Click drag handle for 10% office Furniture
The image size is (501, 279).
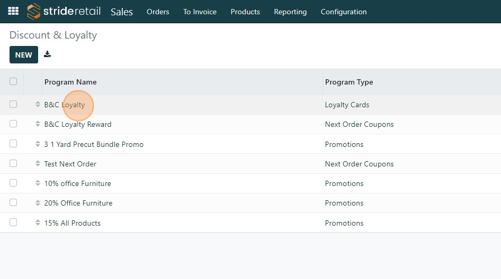(38, 183)
